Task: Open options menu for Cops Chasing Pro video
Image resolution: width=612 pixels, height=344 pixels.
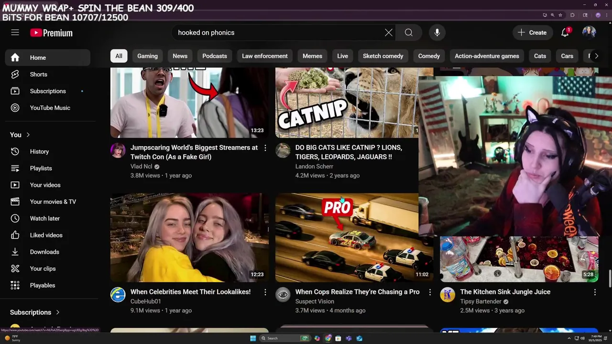Action: click(x=430, y=292)
